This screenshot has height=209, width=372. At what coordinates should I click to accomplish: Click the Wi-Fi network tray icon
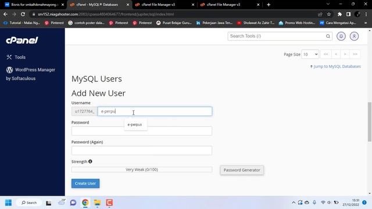pos(323,203)
